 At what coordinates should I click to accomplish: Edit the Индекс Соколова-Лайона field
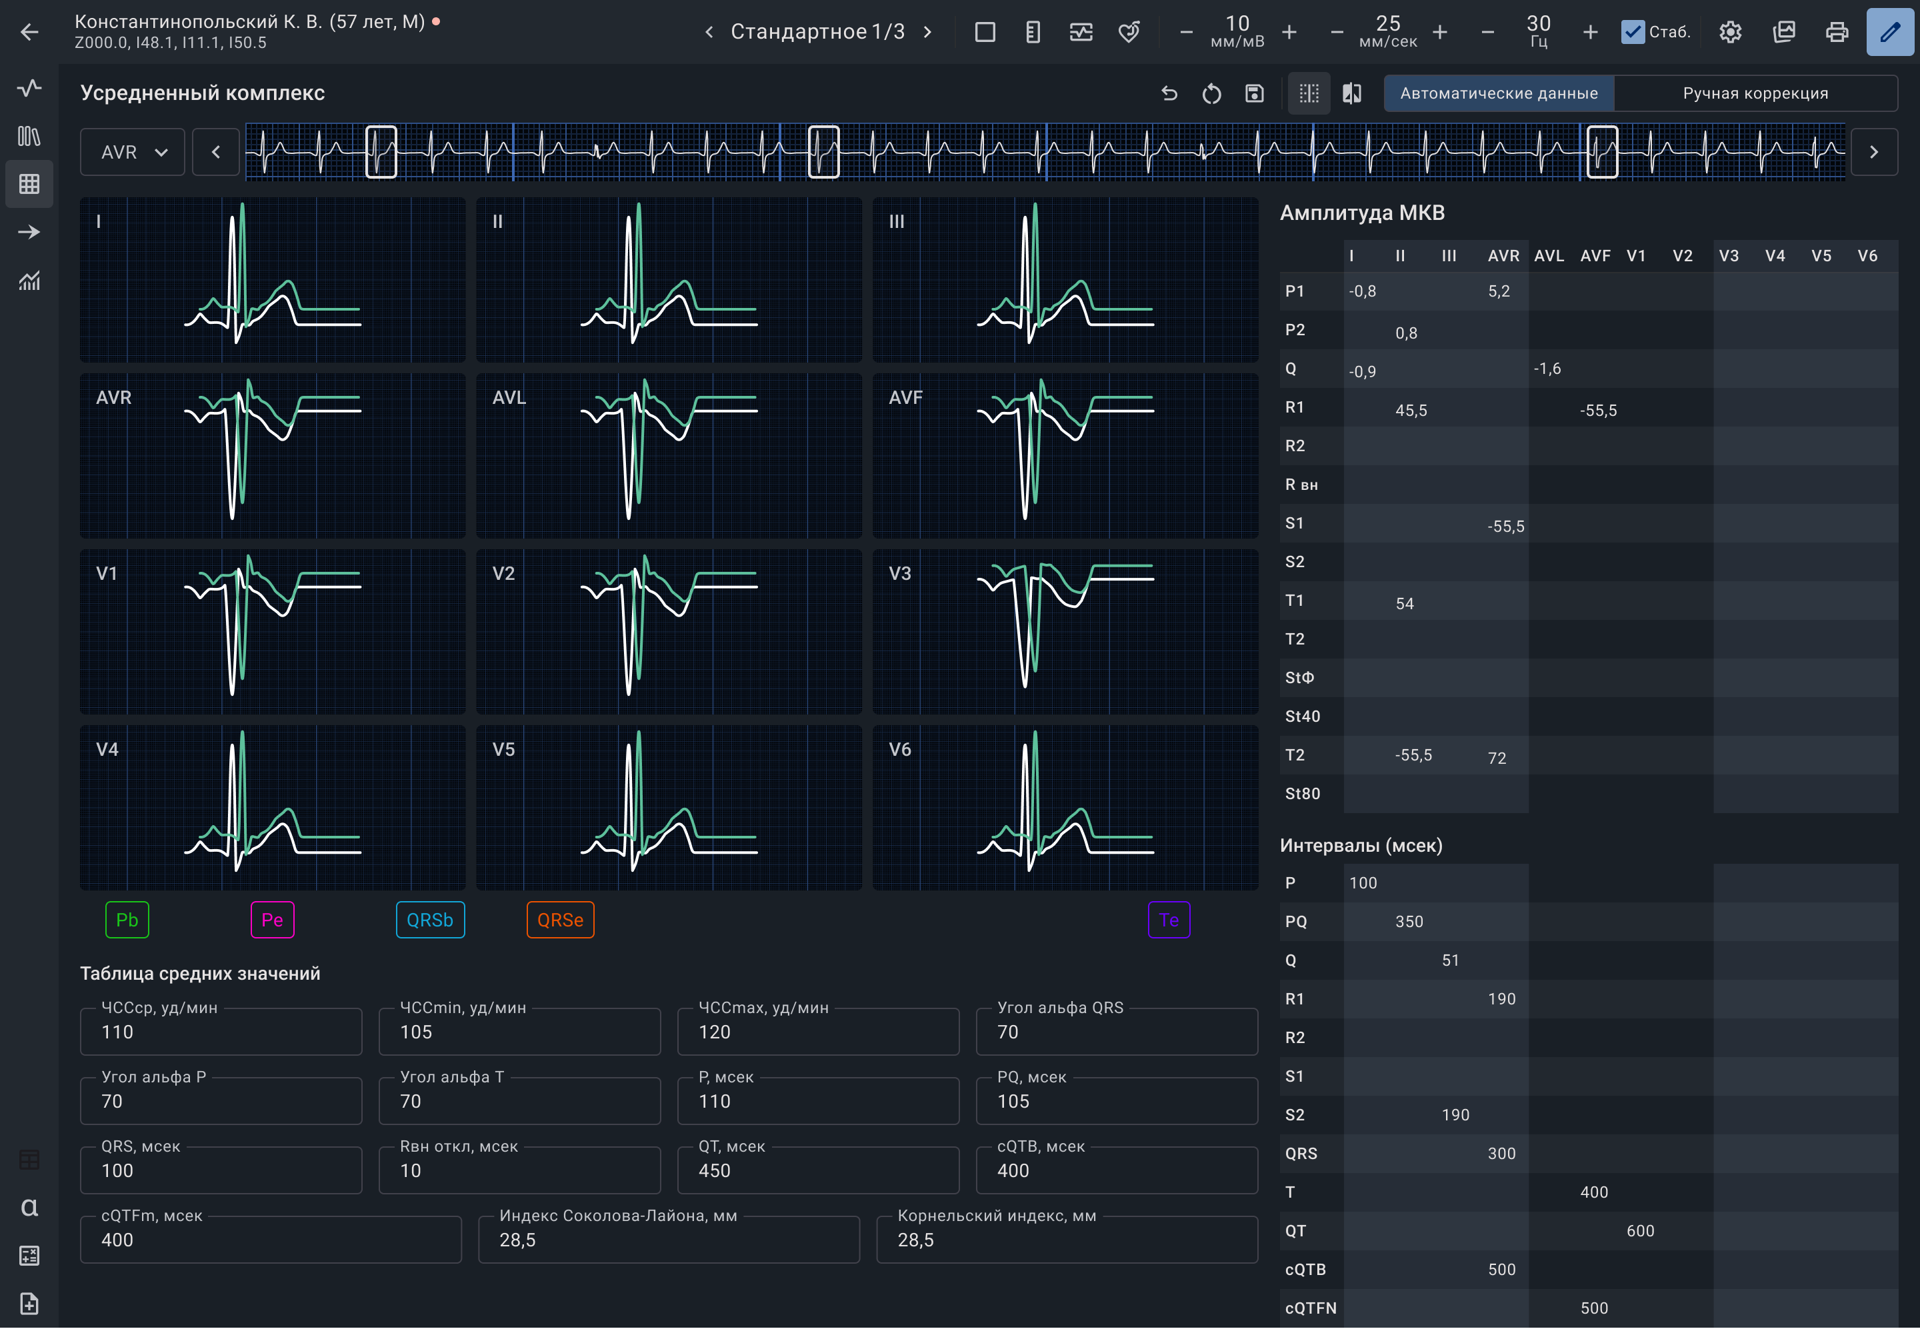pyautogui.click(x=669, y=1240)
